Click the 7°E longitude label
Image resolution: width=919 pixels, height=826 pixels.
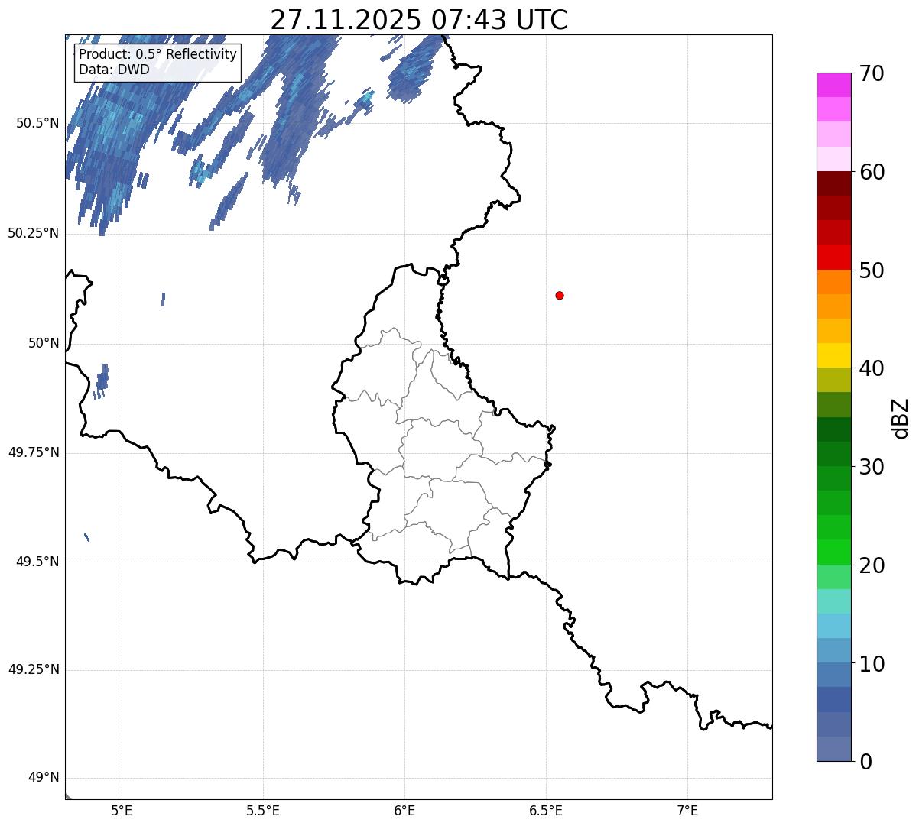(687, 811)
